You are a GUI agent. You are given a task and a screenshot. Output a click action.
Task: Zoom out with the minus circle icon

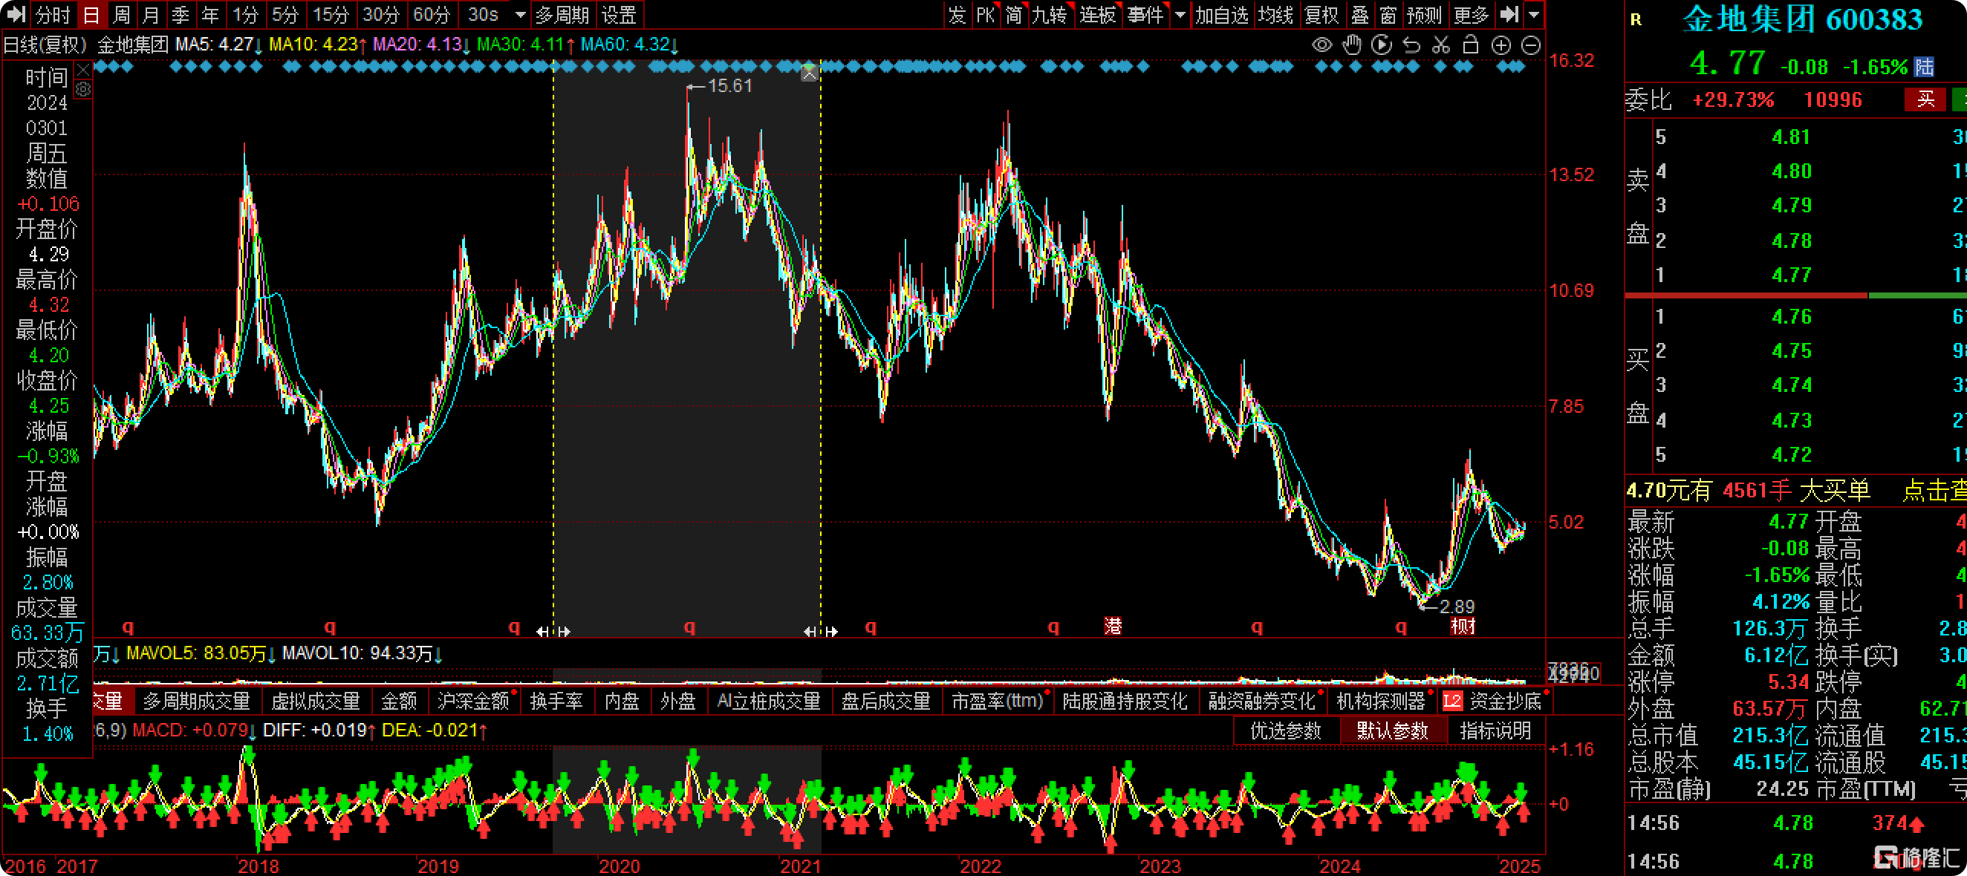pyautogui.click(x=1531, y=45)
